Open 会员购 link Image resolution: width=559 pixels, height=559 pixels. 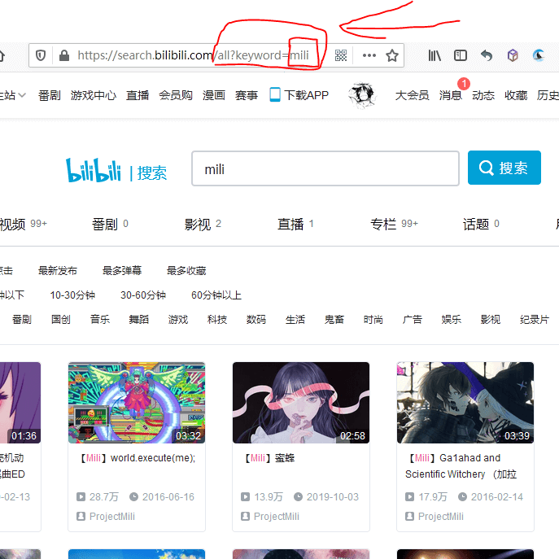(176, 95)
